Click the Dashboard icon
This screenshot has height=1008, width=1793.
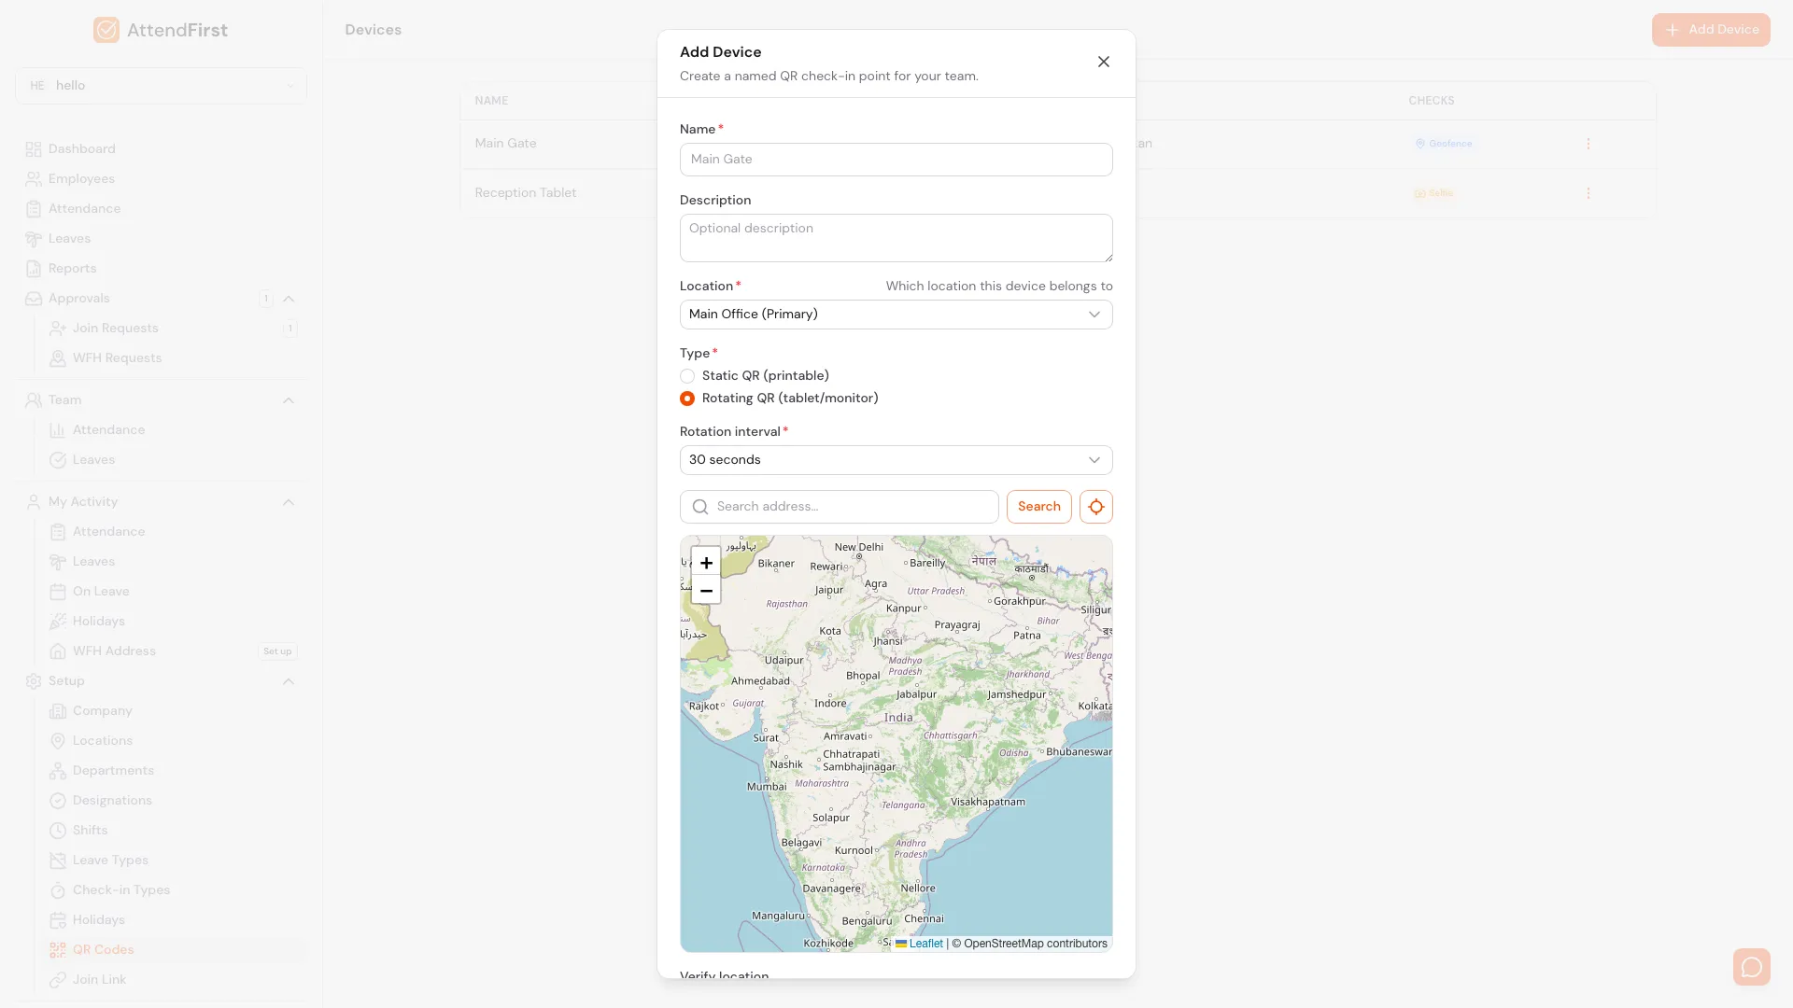pyautogui.click(x=34, y=149)
